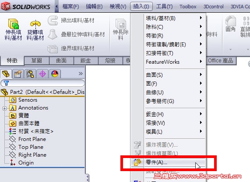
Task: Open the Toolbox menu
Action: 188,7
